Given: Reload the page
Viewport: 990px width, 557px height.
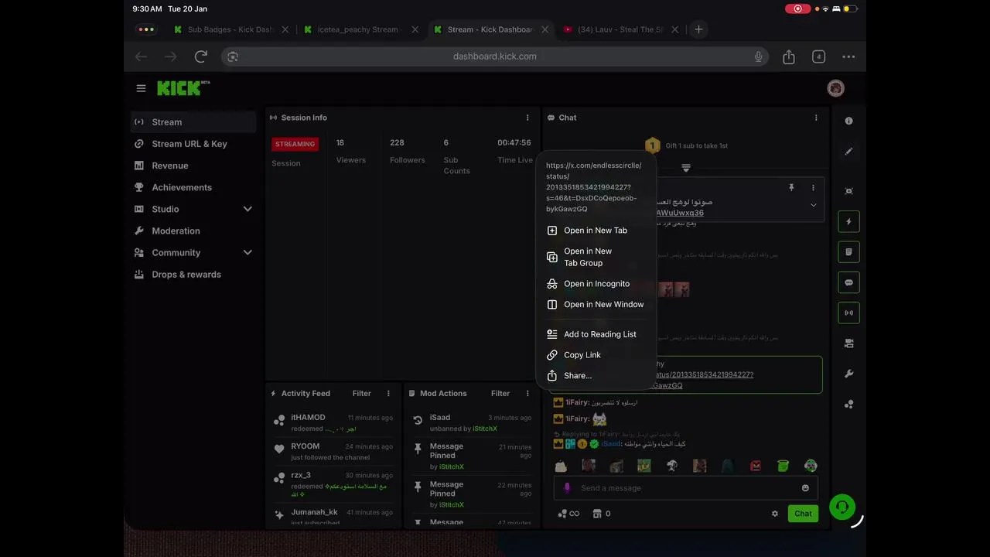Looking at the screenshot, I should pos(201,56).
